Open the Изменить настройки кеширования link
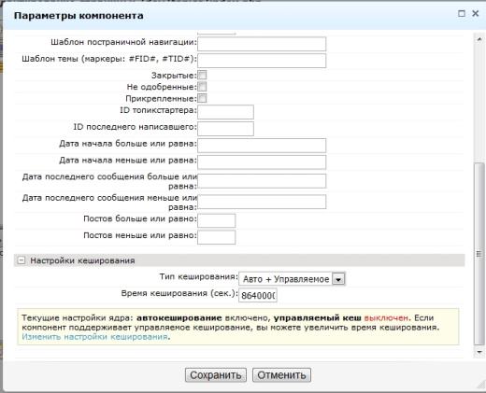 pos(94,337)
